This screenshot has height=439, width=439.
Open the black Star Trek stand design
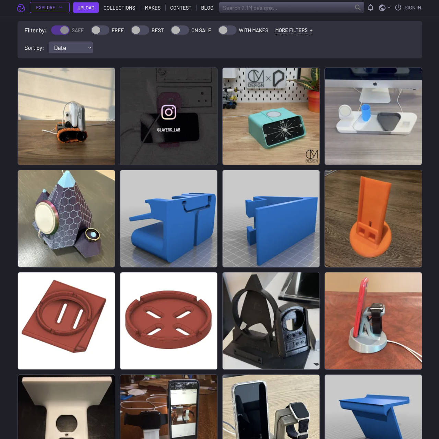point(271,321)
